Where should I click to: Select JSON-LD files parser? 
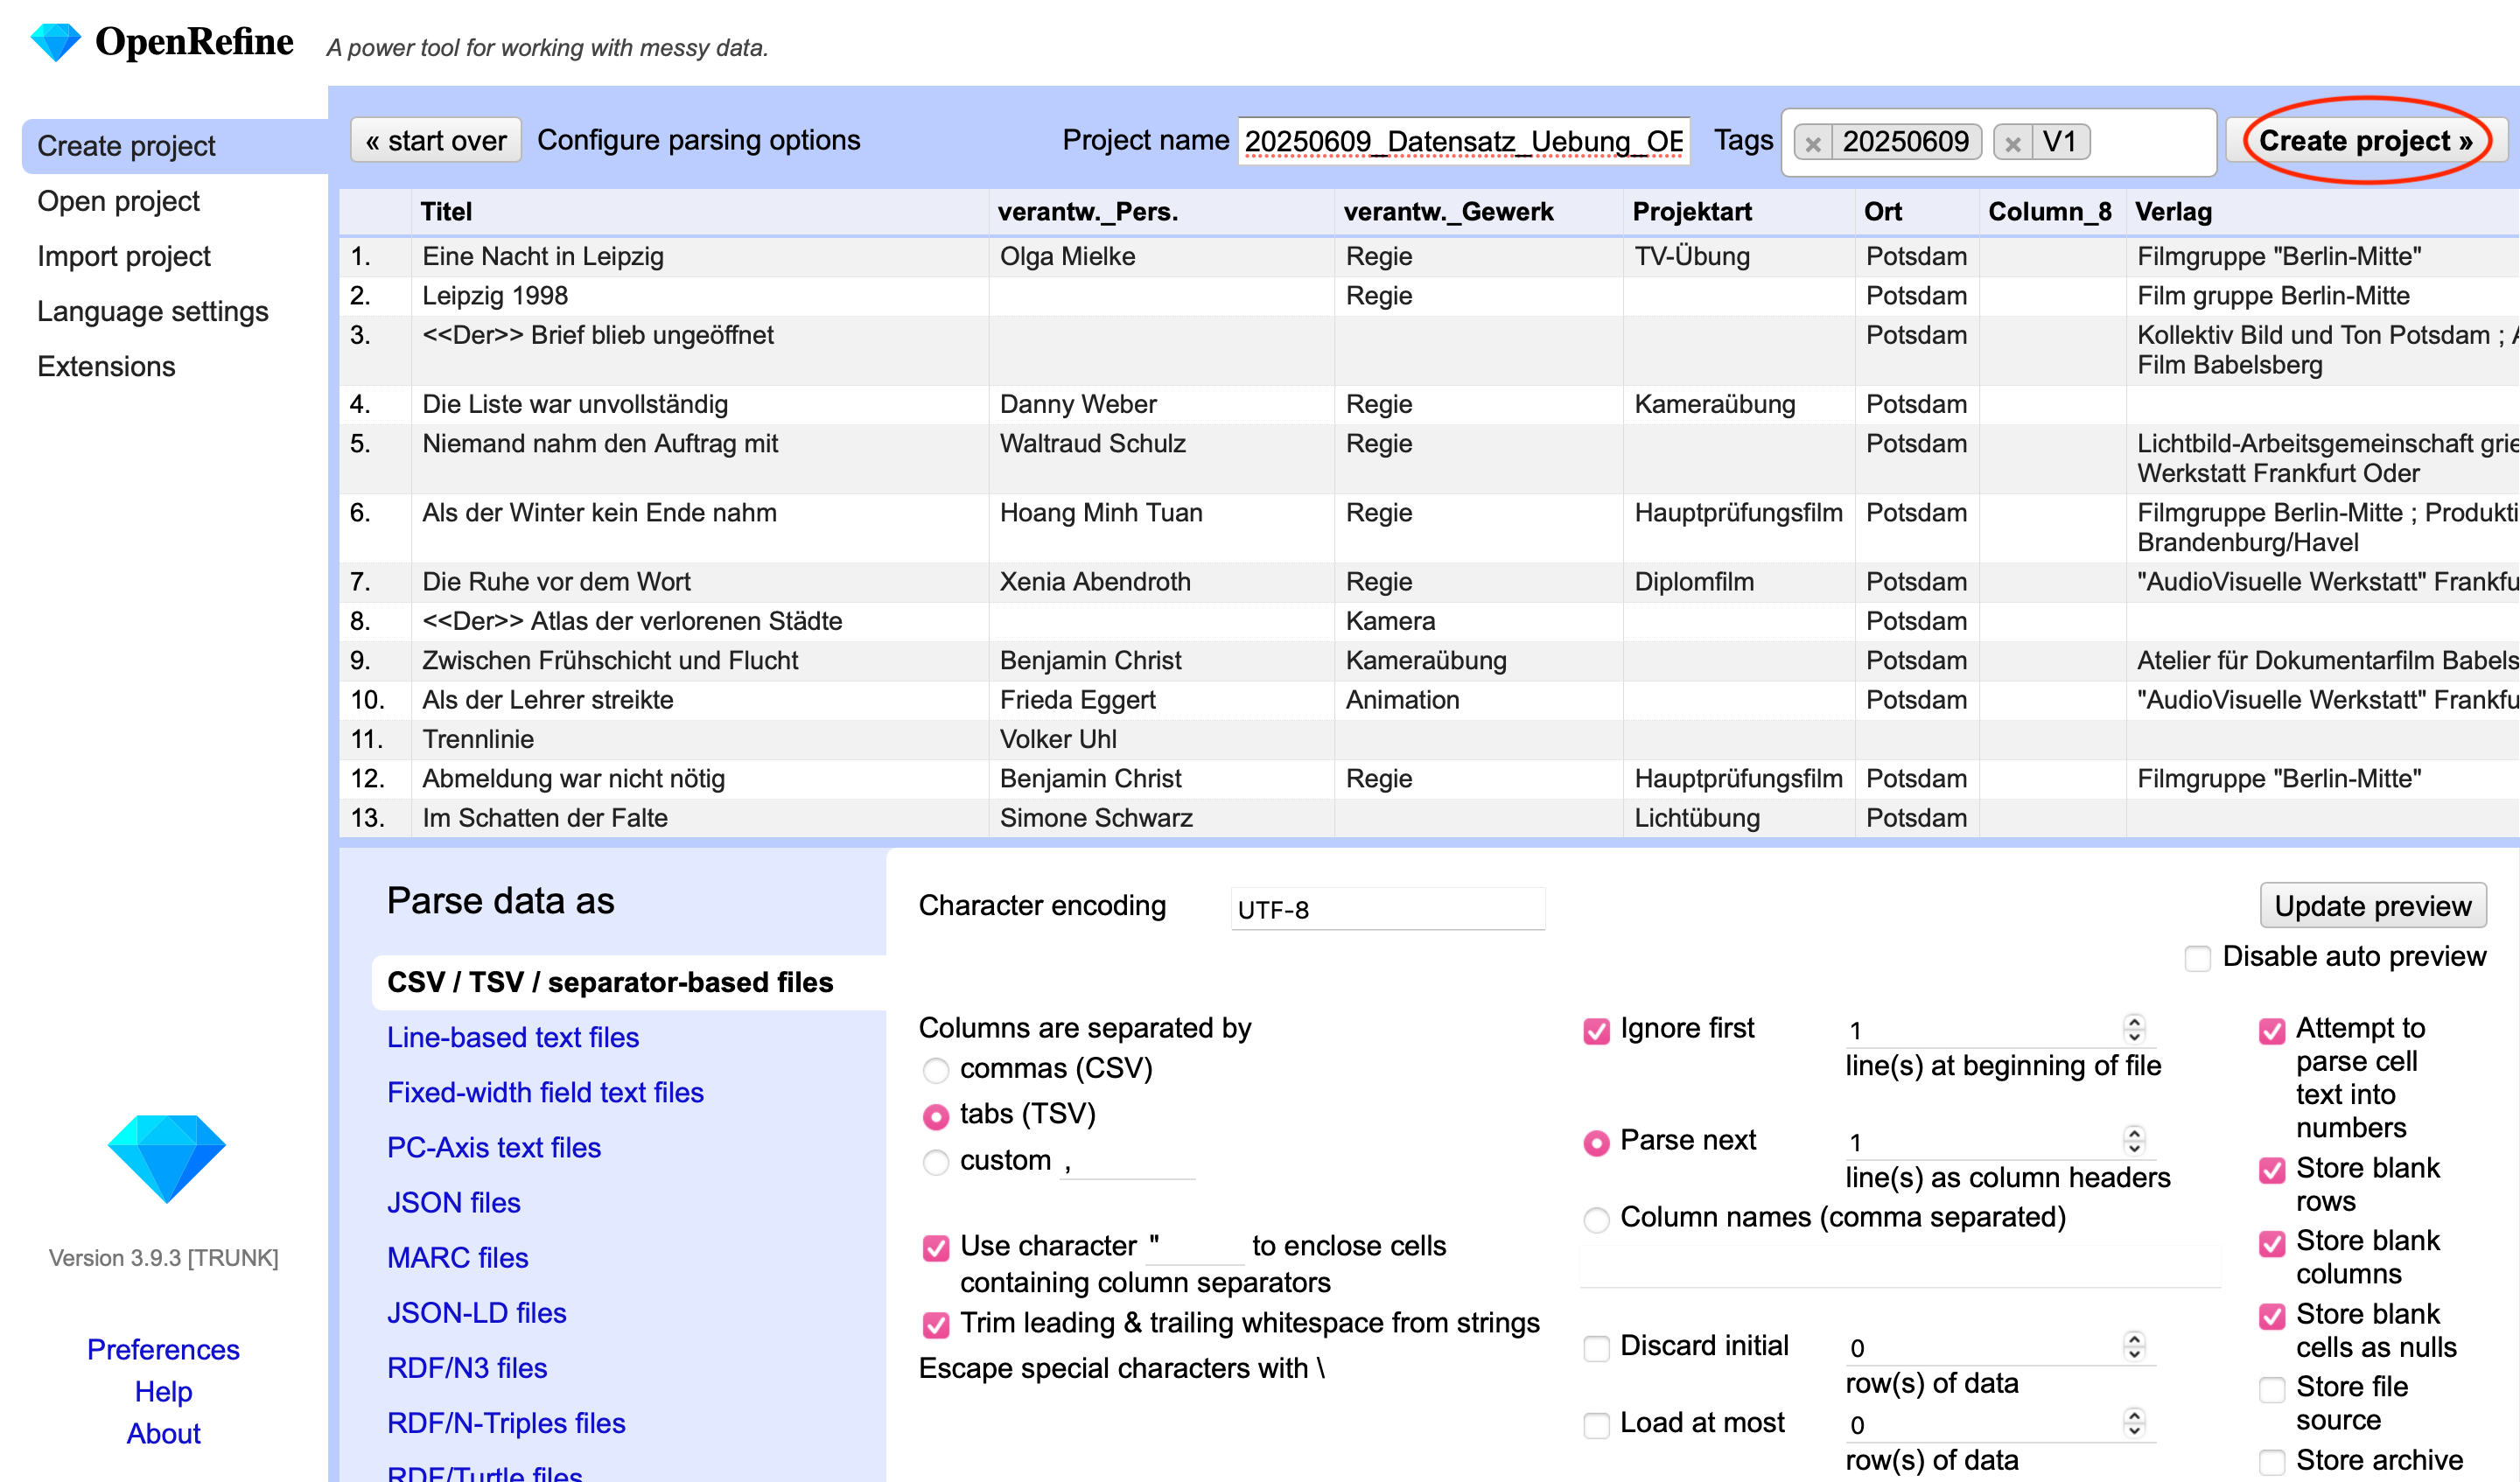click(476, 1312)
